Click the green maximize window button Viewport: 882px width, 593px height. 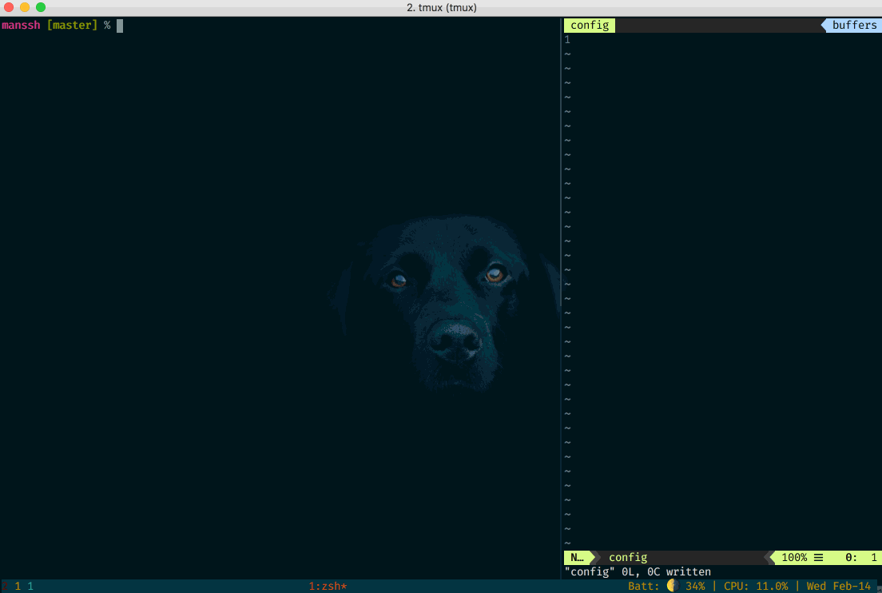click(41, 7)
